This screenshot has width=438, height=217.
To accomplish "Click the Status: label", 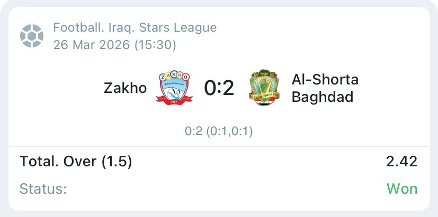I will [x=43, y=189].
